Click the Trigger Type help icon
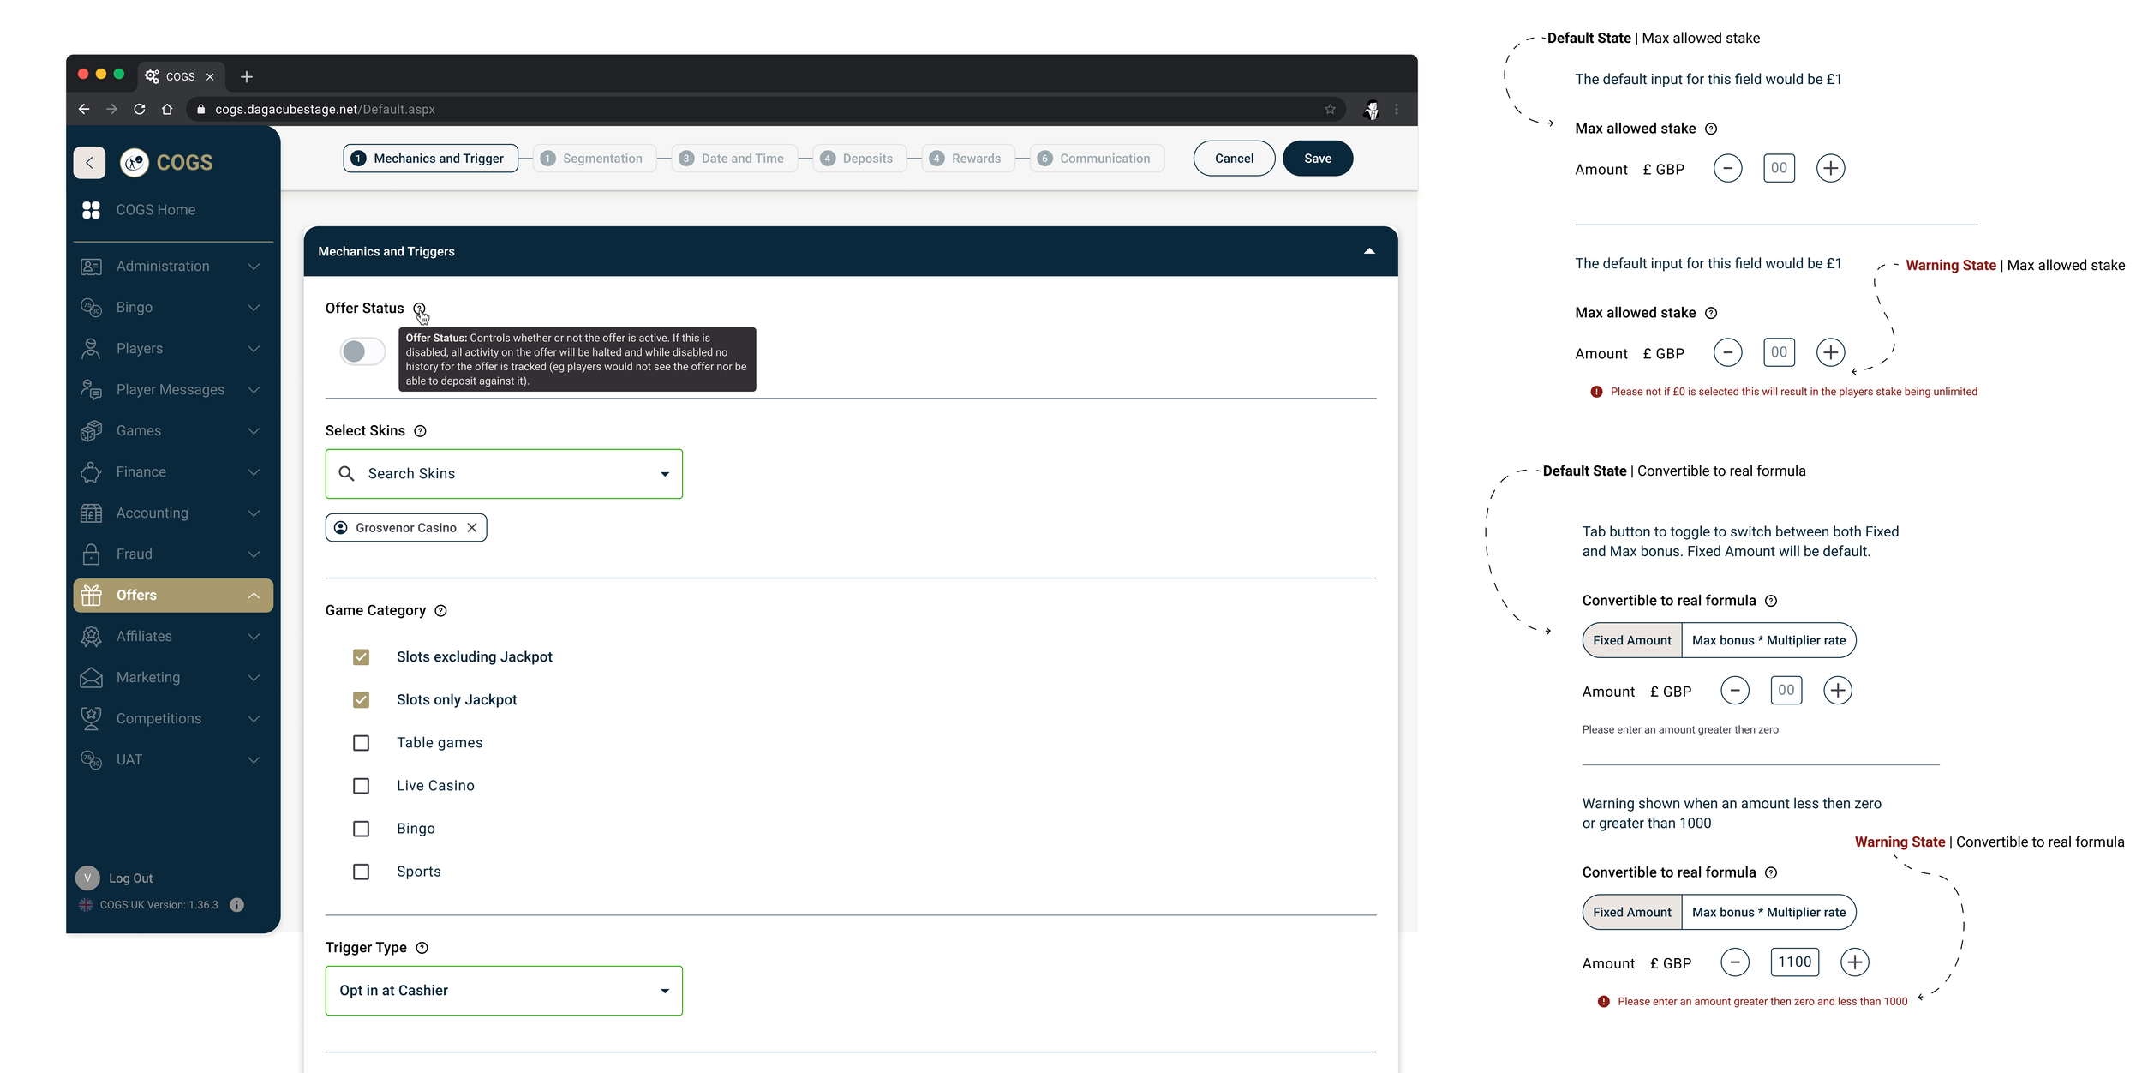This screenshot has height=1073, width=2142. pos(422,948)
